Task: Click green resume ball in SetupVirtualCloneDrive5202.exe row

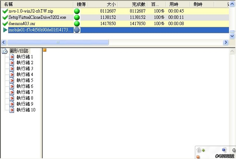Action: [77, 17]
